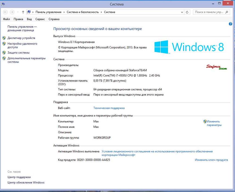Open the Сервис menu
The width and height of the screenshot is (235, 192).
pyautogui.click(x=40, y=19)
